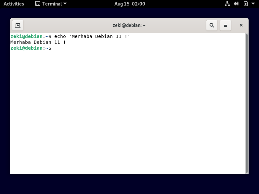
Task: Close the terminal window
Action: (x=241, y=25)
